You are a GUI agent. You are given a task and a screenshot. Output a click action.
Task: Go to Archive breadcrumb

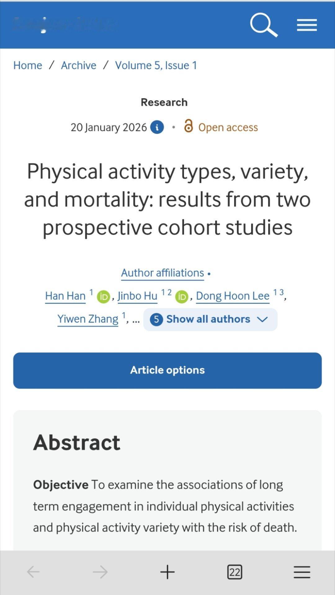[78, 65]
